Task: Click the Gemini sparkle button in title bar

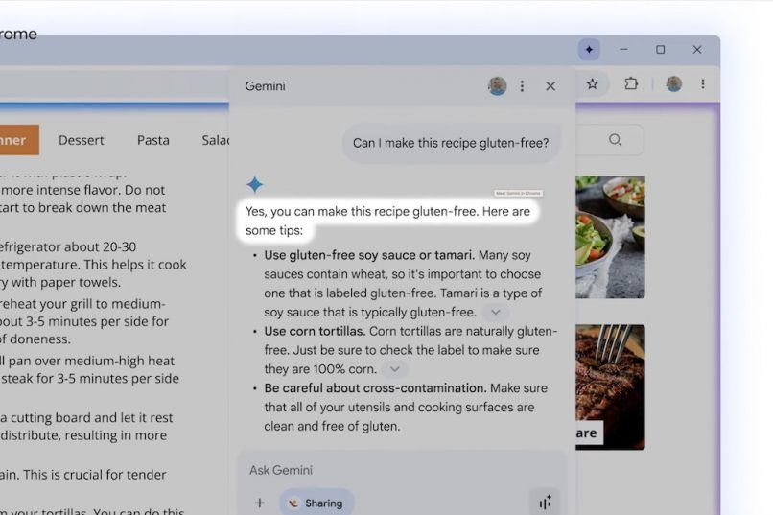Action: [589, 50]
